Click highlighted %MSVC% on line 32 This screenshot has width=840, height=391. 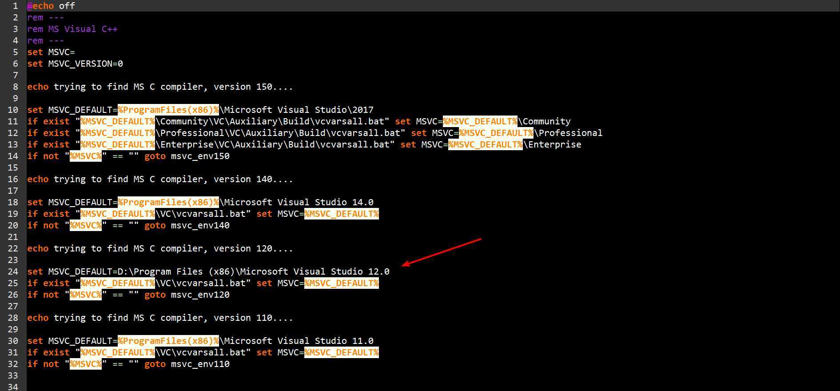pyautogui.click(x=86, y=364)
